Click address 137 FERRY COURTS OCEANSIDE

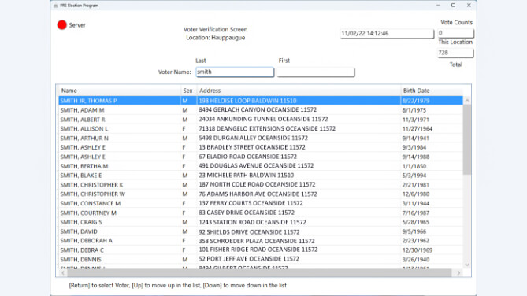click(x=251, y=203)
